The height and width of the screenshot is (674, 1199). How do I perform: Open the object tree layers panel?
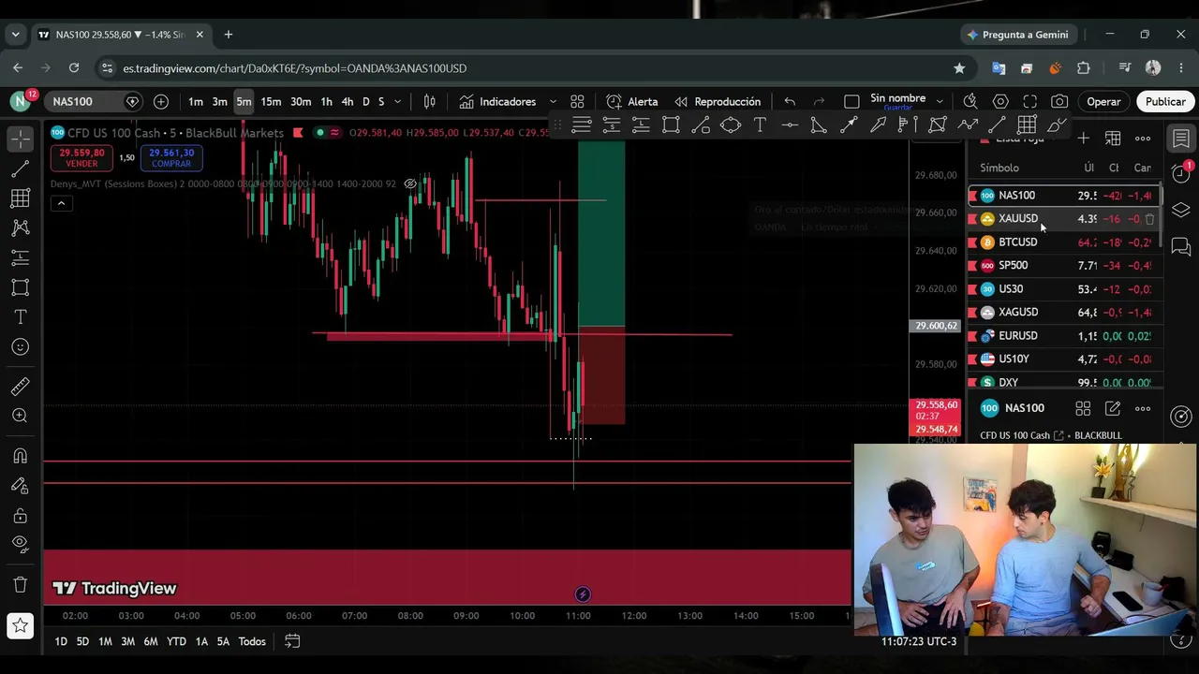(x=1181, y=211)
